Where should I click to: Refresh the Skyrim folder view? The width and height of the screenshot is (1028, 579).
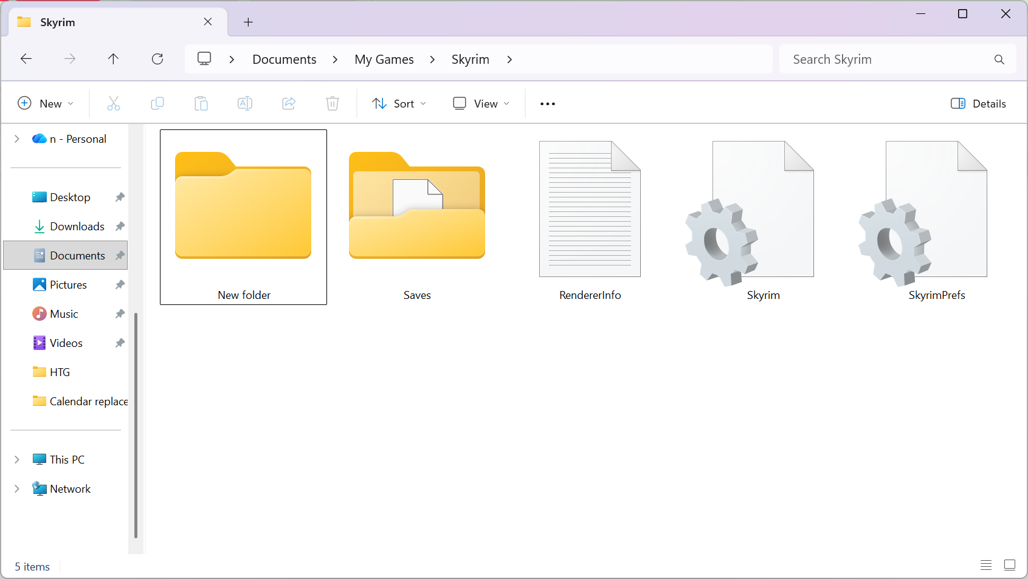click(x=157, y=59)
